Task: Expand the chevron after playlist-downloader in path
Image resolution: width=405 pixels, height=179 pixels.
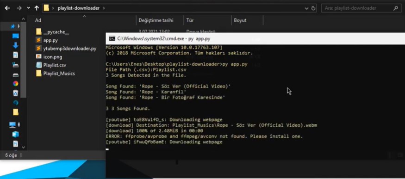Action: tap(104, 8)
